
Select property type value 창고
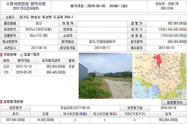click(39, 23)
